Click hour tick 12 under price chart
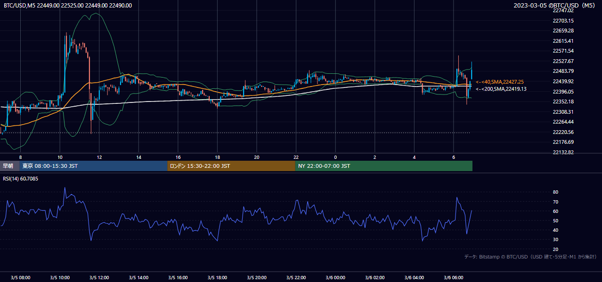The image size is (602, 282). coord(99,157)
